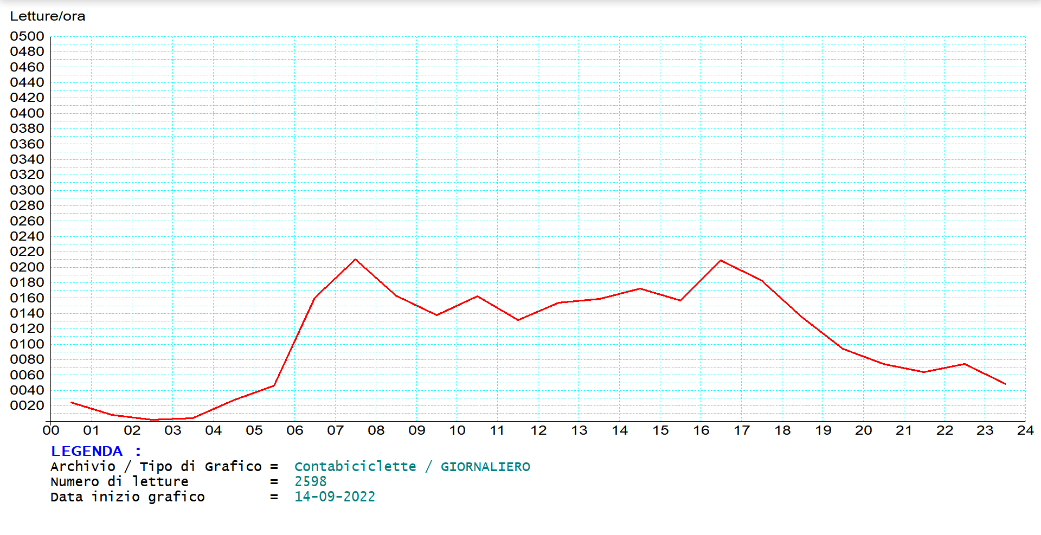This screenshot has width=1041, height=535.
Task: Click the y-axis label '0220'
Action: point(27,252)
